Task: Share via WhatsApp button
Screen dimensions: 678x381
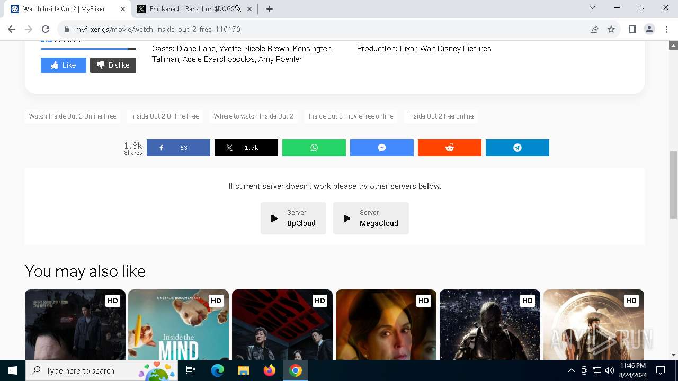Action: coord(314,148)
